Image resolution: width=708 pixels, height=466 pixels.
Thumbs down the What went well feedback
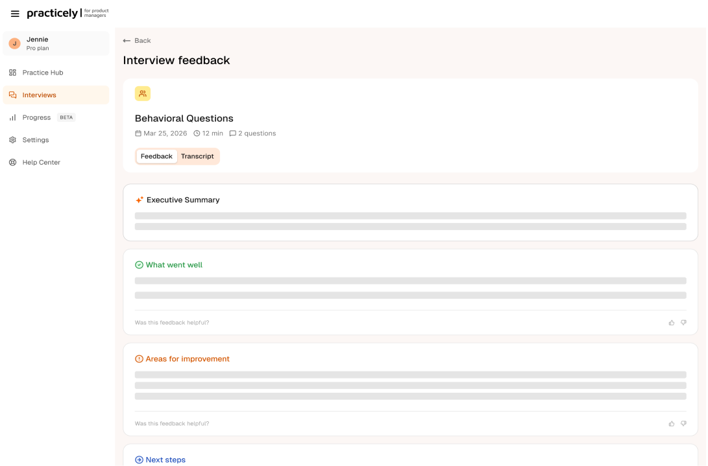pyautogui.click(x=683, y=323)
